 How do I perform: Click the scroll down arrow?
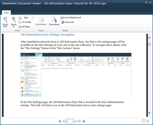[x=149, y=113]
